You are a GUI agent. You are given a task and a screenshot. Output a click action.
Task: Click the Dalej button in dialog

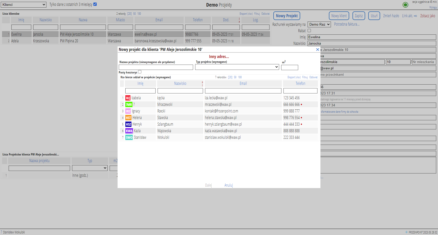point(208,185)
